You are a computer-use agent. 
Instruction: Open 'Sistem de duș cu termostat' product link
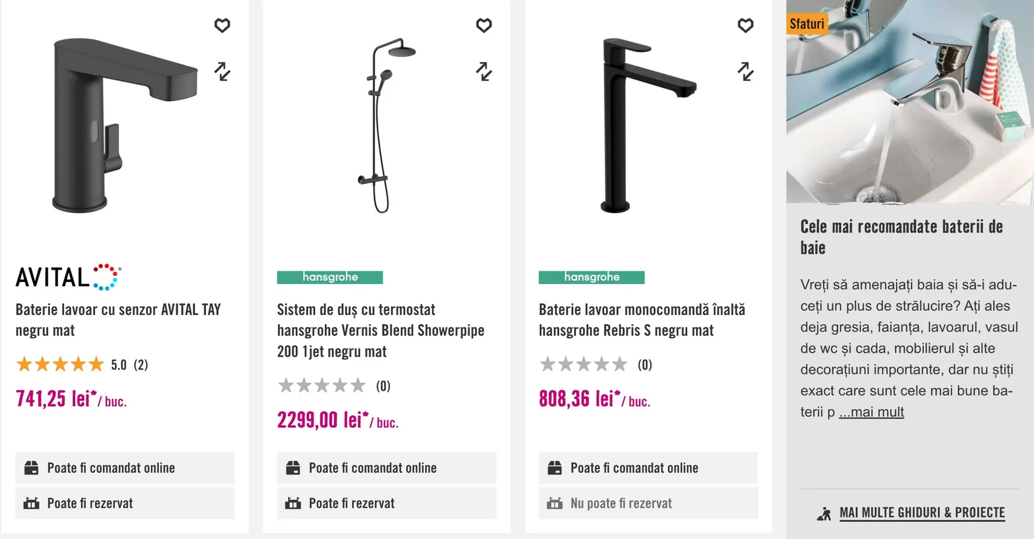[x=380, y=330]
